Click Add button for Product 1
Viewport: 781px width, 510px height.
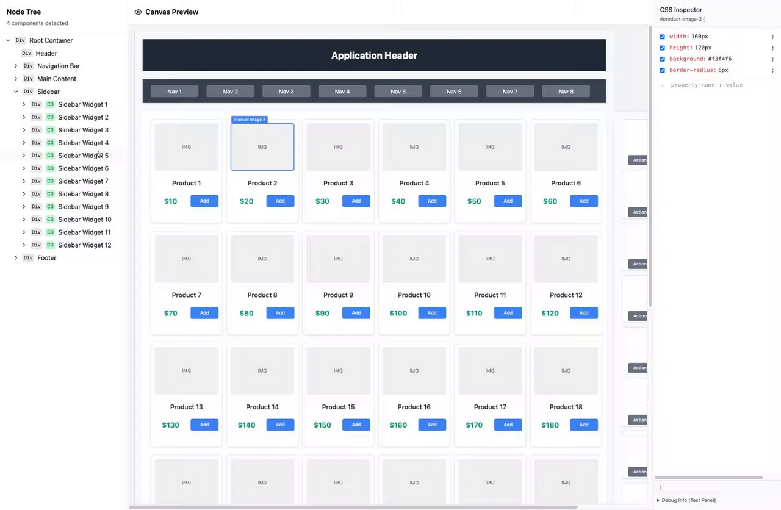(204, 201)
